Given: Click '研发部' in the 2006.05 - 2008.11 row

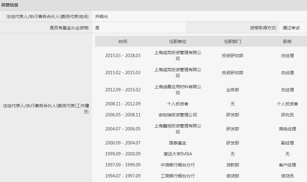Looking at the screenshot, I should point(232,115).
